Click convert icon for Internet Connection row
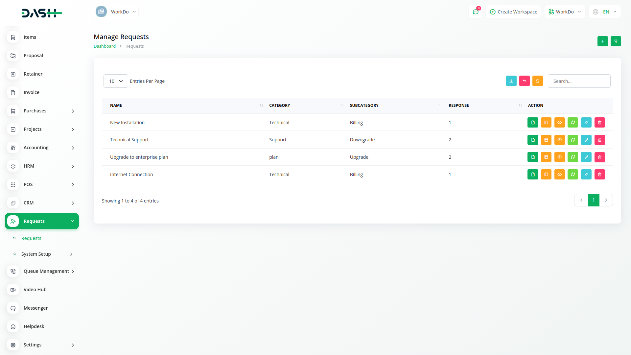Image resolution: width=631 pixels, height=355 pixels. point(573,175)
